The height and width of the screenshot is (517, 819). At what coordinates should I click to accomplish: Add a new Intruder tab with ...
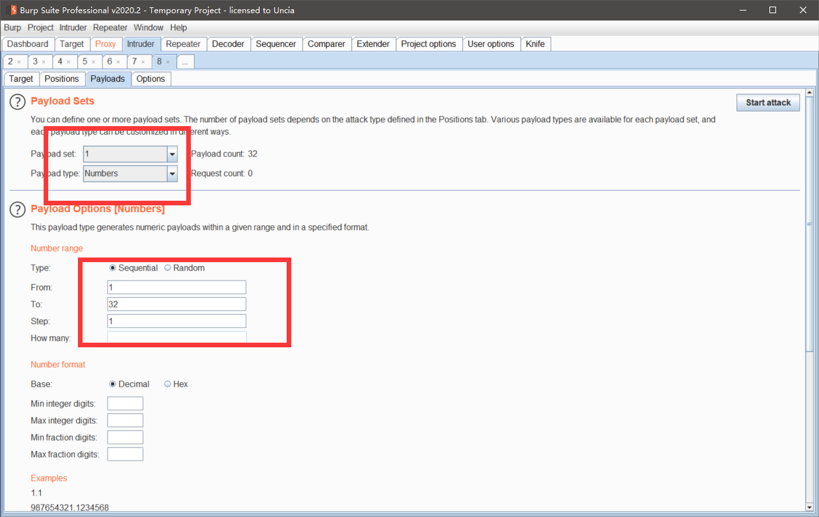(186, 61)
